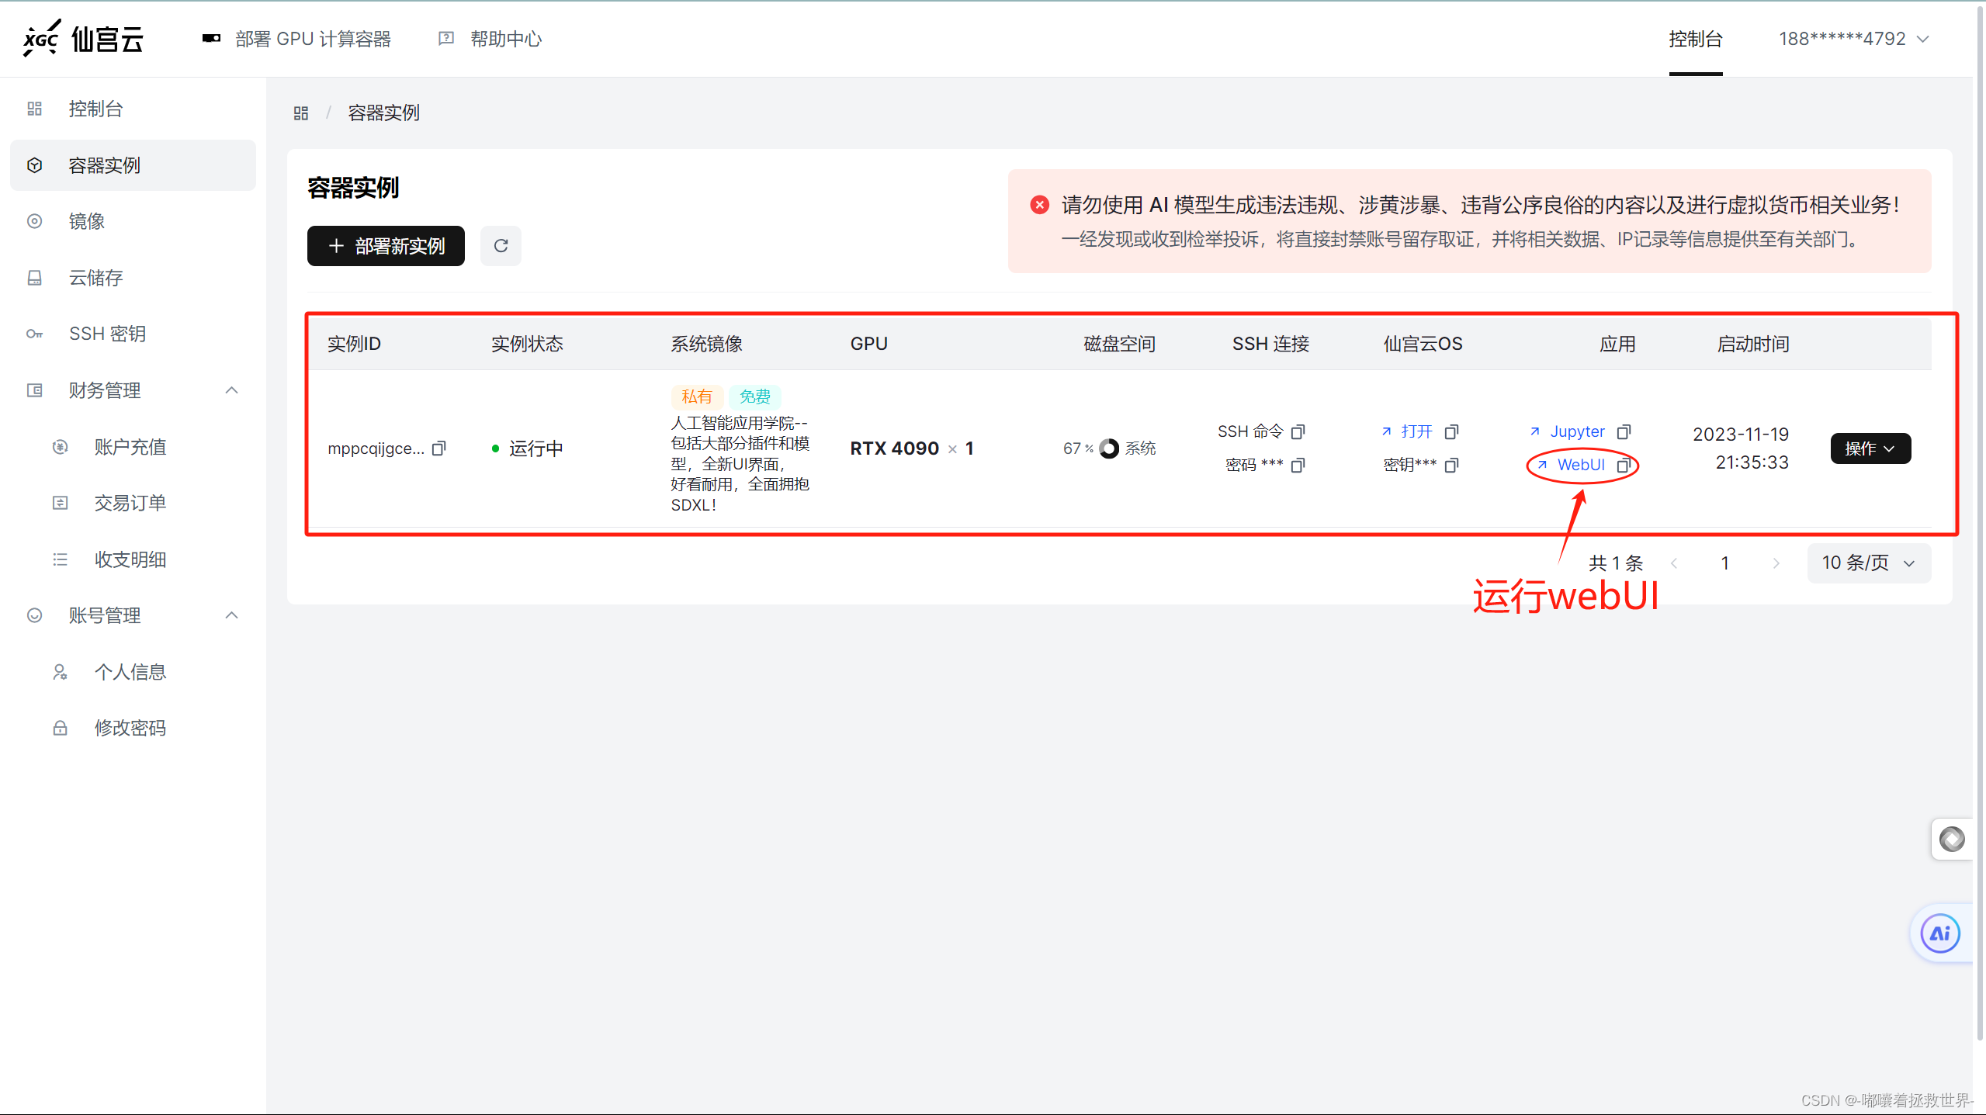
Task: Click the 部署新实例 button
Action: pos(386,246)
